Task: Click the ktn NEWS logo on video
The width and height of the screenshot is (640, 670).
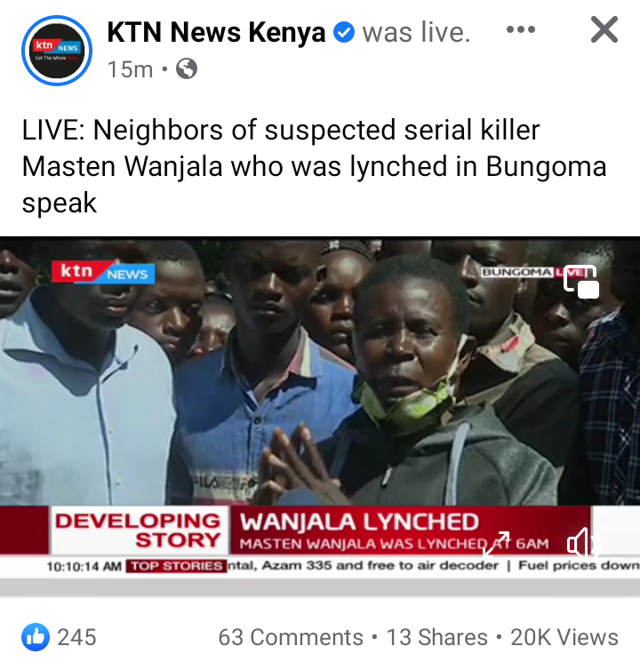Action: point(103,272)
